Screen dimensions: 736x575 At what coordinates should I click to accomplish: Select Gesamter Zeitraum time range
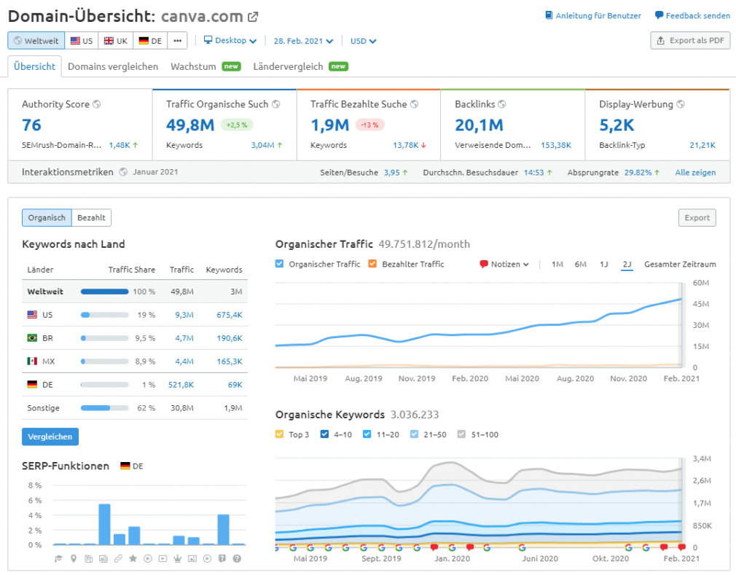[680, 265]
